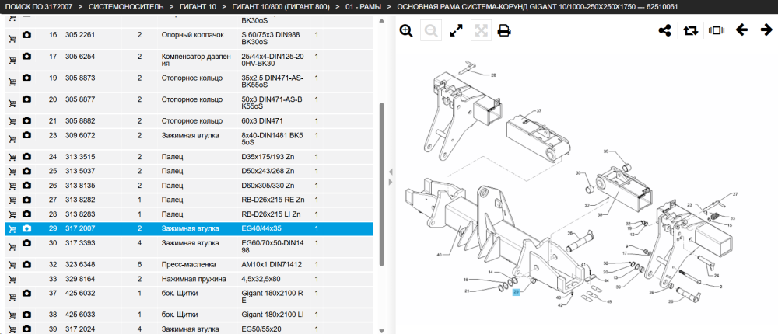Click scrollbar down arrow in parts list
The height and width of the screenshot is (334, 778).
pyautogui.click(x=381, y=330)
